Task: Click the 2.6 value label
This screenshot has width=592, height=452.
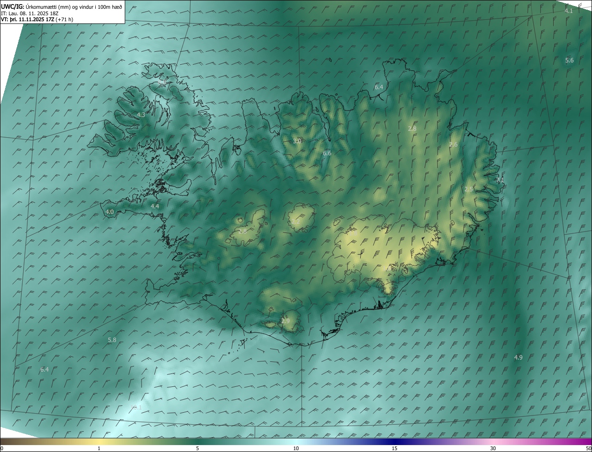Action: pyautogui.click(x=453, y=145)
